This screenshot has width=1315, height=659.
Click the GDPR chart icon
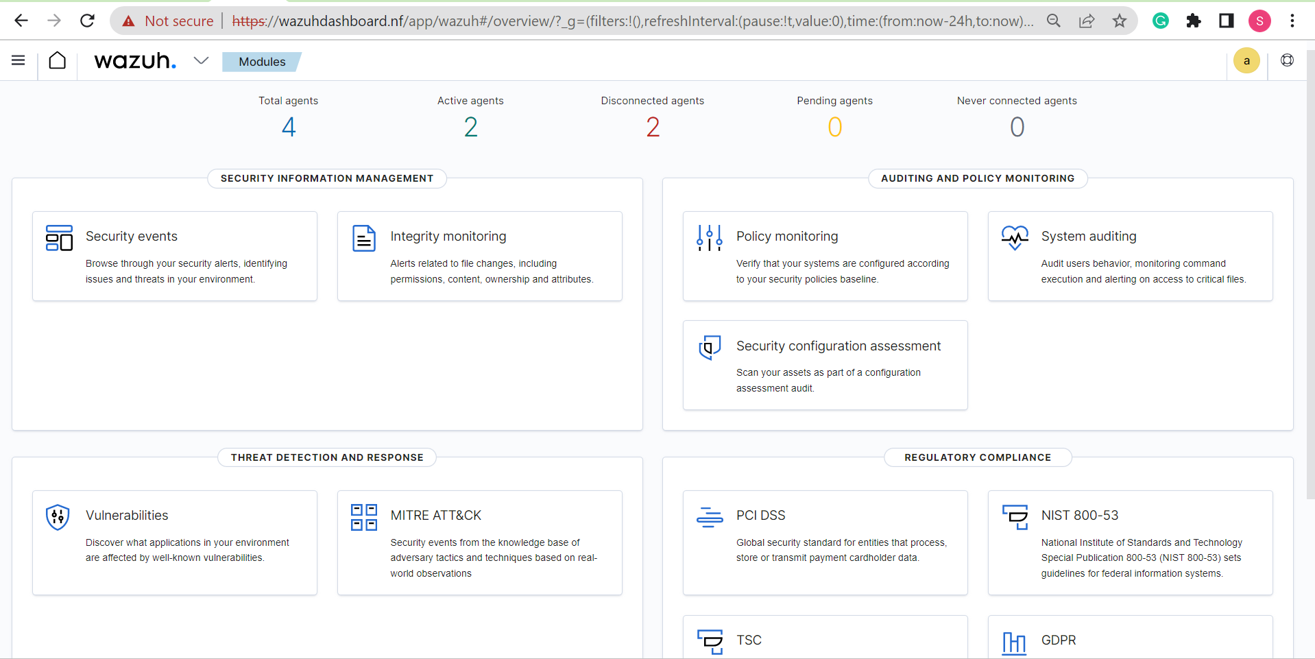coord(1014,643)
